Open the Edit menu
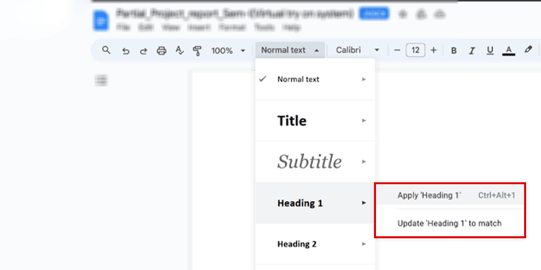The image size is (541, 270). click(145, 28)
